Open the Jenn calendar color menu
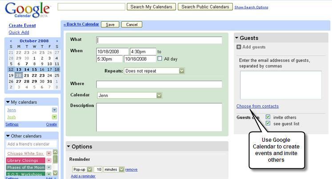This screenshot has height=179, width=332. (x=54, y=110)
